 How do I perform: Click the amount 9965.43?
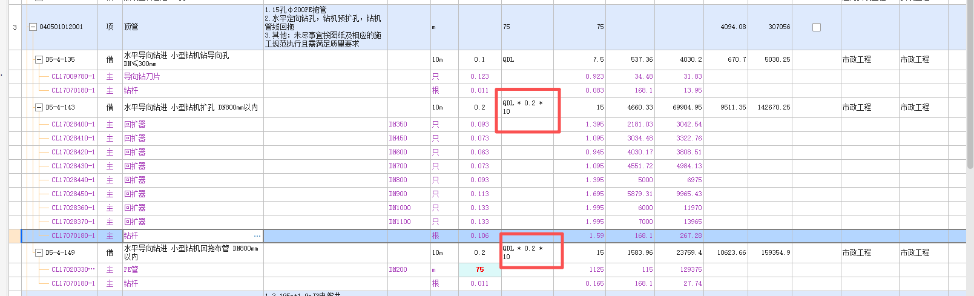click(x=689, y=194)
